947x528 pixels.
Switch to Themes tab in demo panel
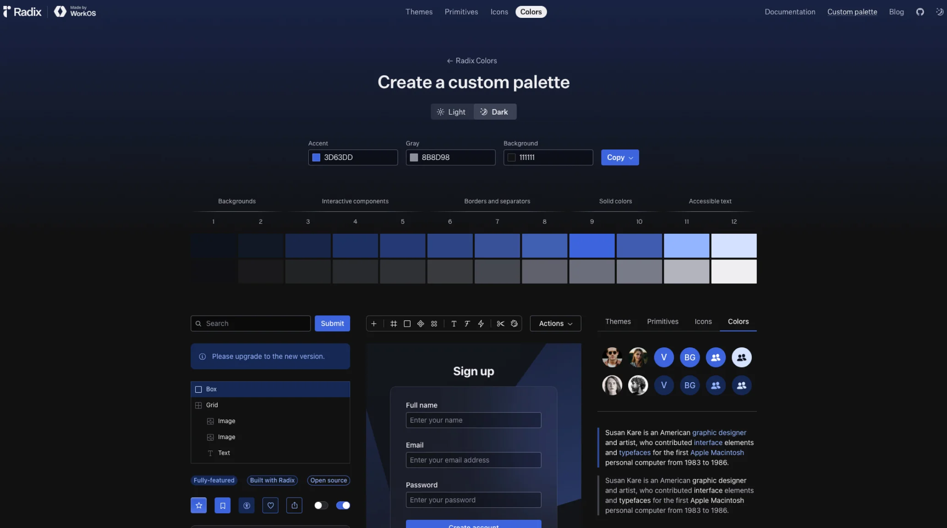click(618, 322)
